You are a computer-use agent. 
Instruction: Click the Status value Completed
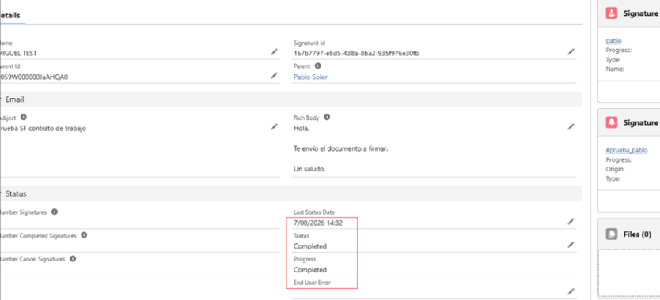pyautogui.click(x=309, y=246)
